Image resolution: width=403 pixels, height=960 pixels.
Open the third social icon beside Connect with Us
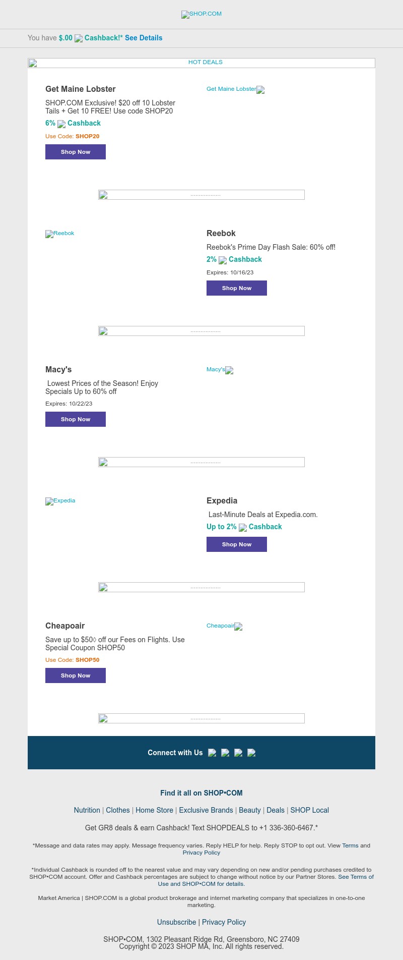[x=238, y=753]
